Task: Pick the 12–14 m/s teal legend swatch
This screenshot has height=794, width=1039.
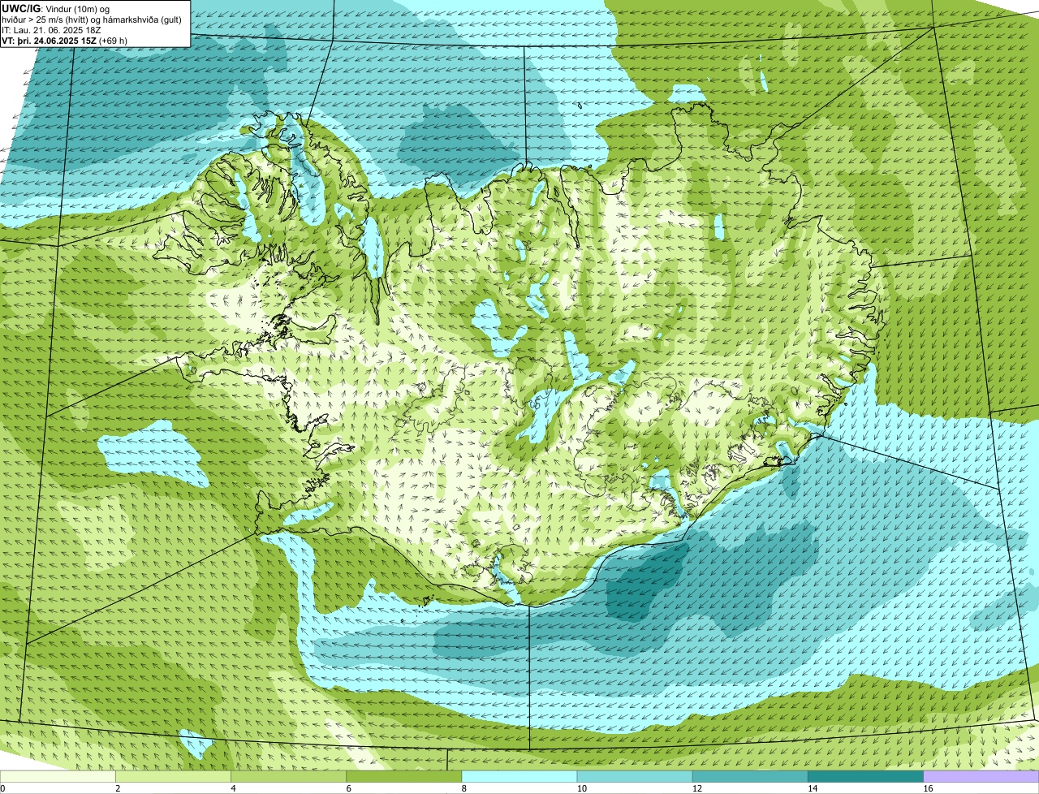Action: click(x=750, y=777)
